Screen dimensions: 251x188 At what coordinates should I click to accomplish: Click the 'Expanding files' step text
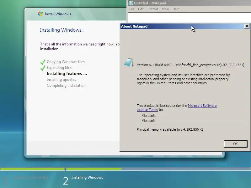tap(59, 68)
